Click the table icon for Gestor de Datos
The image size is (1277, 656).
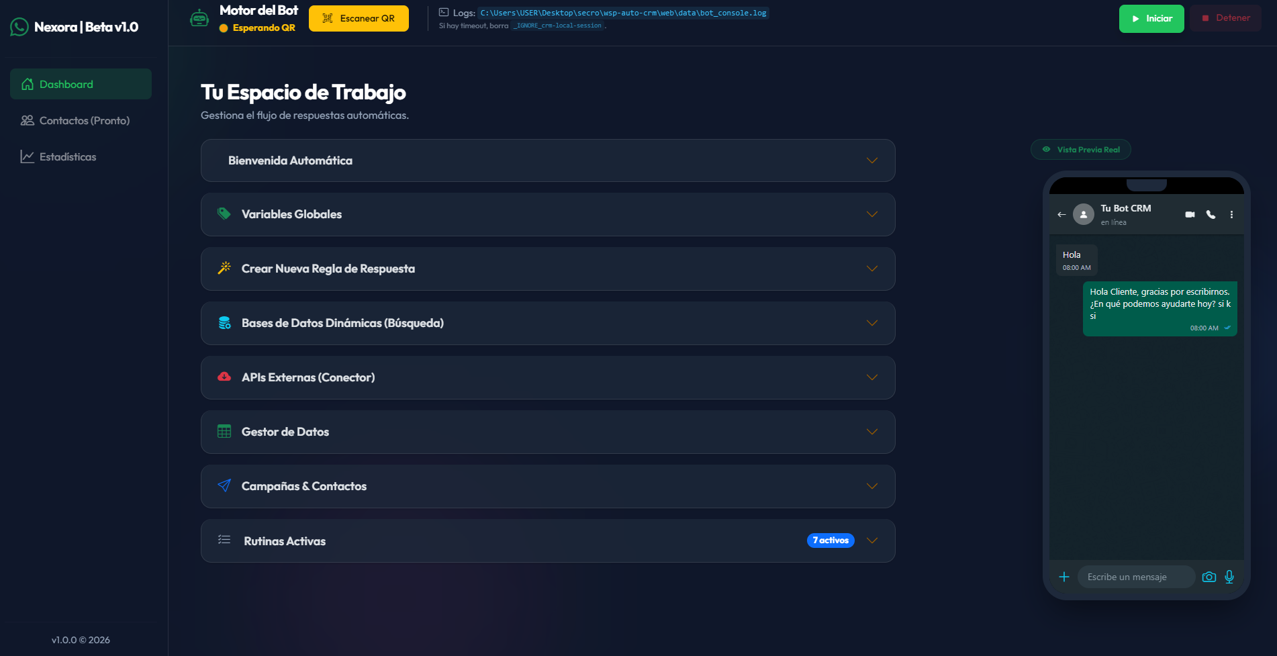(x=224, y=431)
